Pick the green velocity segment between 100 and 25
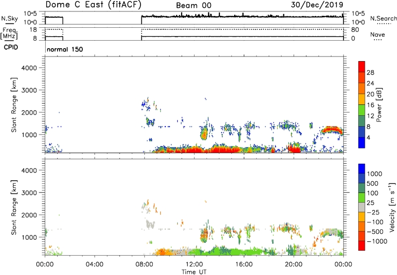Image resolution: width=397 pixels, height=275 pixels. click(362, 198)
